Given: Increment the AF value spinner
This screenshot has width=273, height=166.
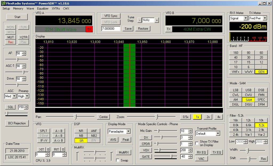Looking at the screenshot, I should point(24,53).
